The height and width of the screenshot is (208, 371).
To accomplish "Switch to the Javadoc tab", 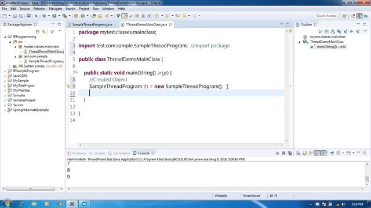I will point(97,153).
